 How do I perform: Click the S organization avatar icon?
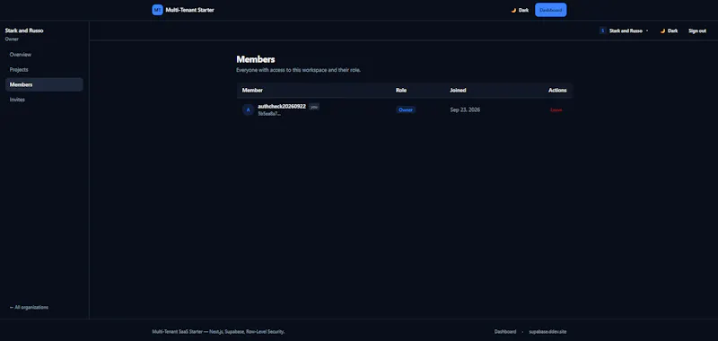click(x=602, y=31)
